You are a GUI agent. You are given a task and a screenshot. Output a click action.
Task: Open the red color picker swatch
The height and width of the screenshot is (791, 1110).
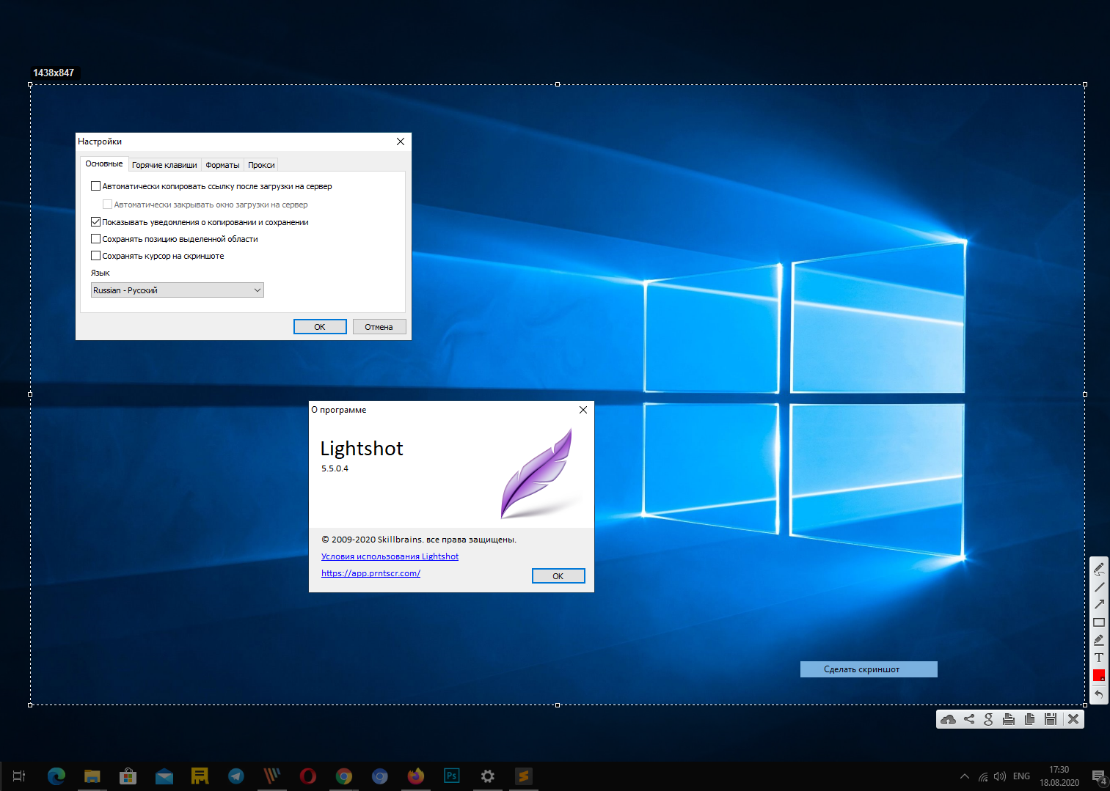[x=1099, y=675]
